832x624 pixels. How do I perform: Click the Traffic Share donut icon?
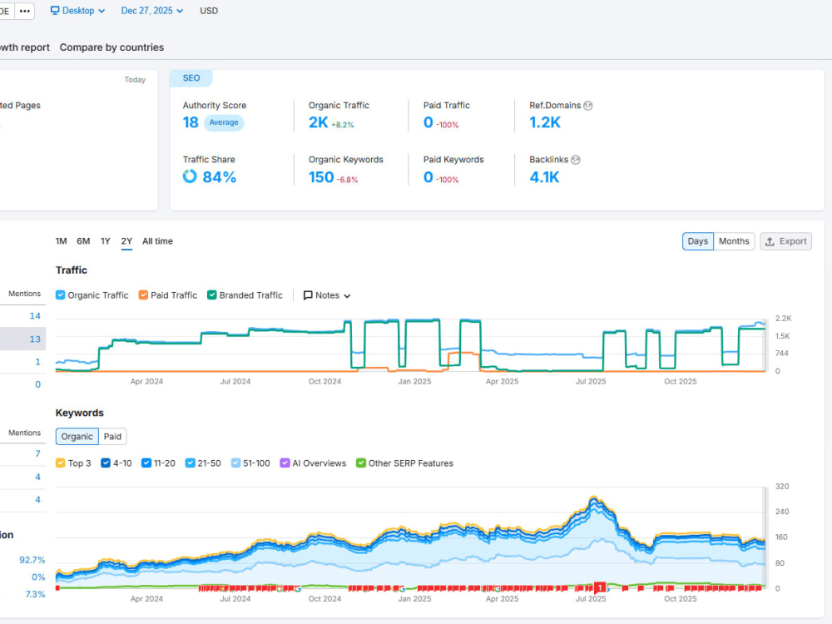[x=190, y=176]
